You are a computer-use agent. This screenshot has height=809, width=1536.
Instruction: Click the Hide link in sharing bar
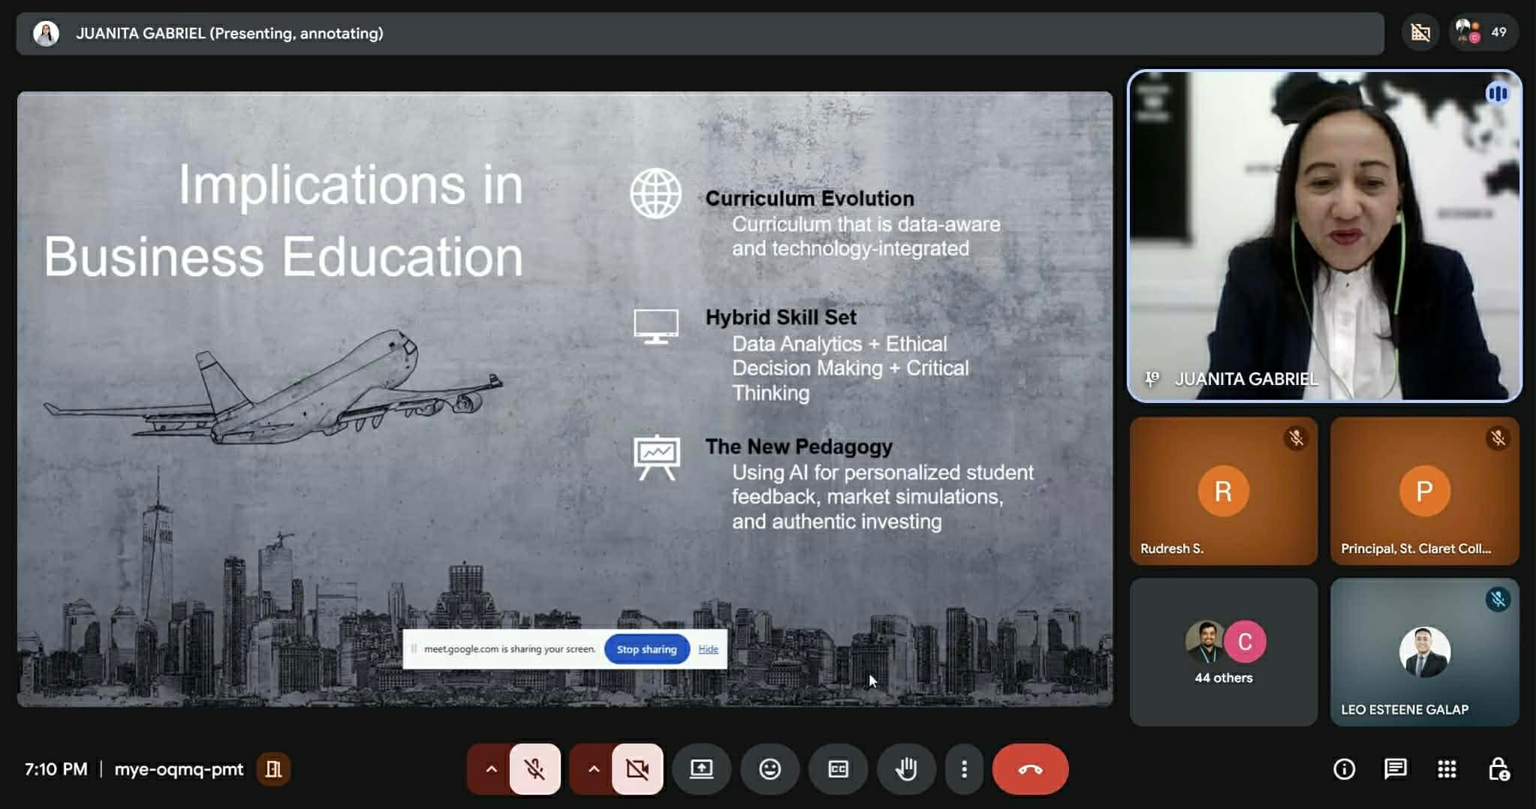[x=708, y=649]
